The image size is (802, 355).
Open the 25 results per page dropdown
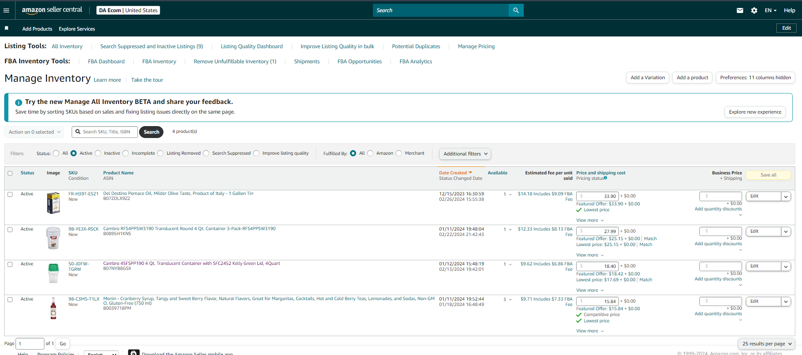point(766,344)
